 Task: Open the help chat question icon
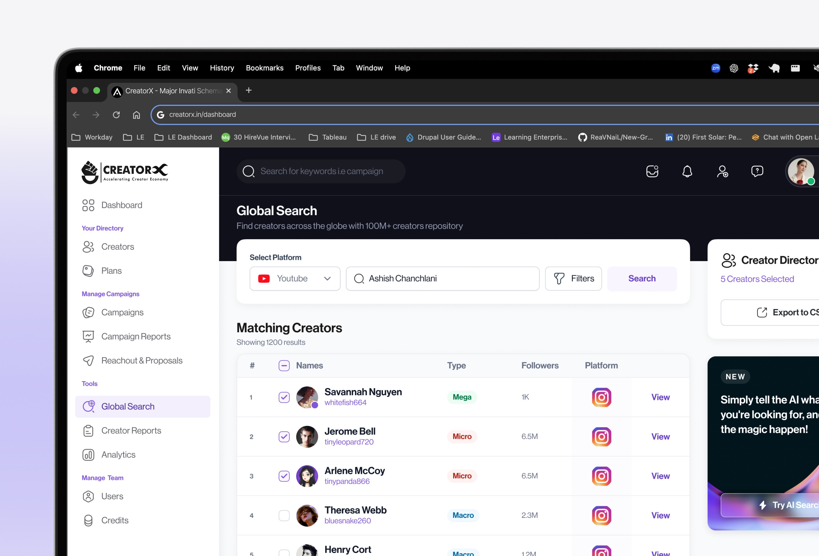tap(757, 171)
